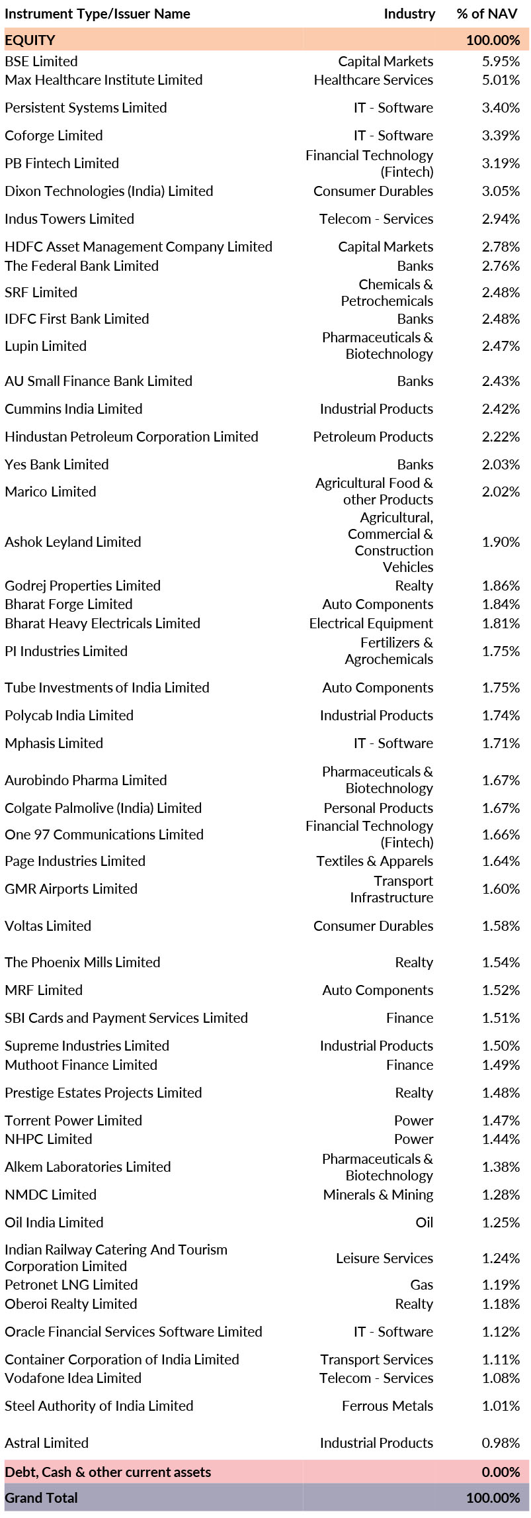Click the 'Instrument Type/Issuer Name' column header
Screen dimensions: 531x1518
pos(97,14)
